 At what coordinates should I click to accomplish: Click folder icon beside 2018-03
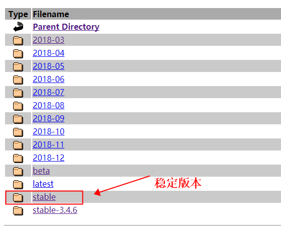point(18,41)
